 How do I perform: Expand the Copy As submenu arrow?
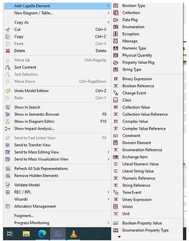[x=108, y=22]
